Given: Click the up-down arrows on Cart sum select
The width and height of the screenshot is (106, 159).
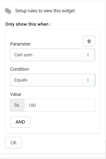Looking at the screenshot, I should tap(88, 55).
